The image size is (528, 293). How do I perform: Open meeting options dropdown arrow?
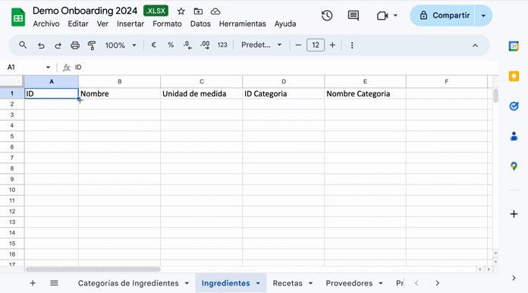pos(395,15)
